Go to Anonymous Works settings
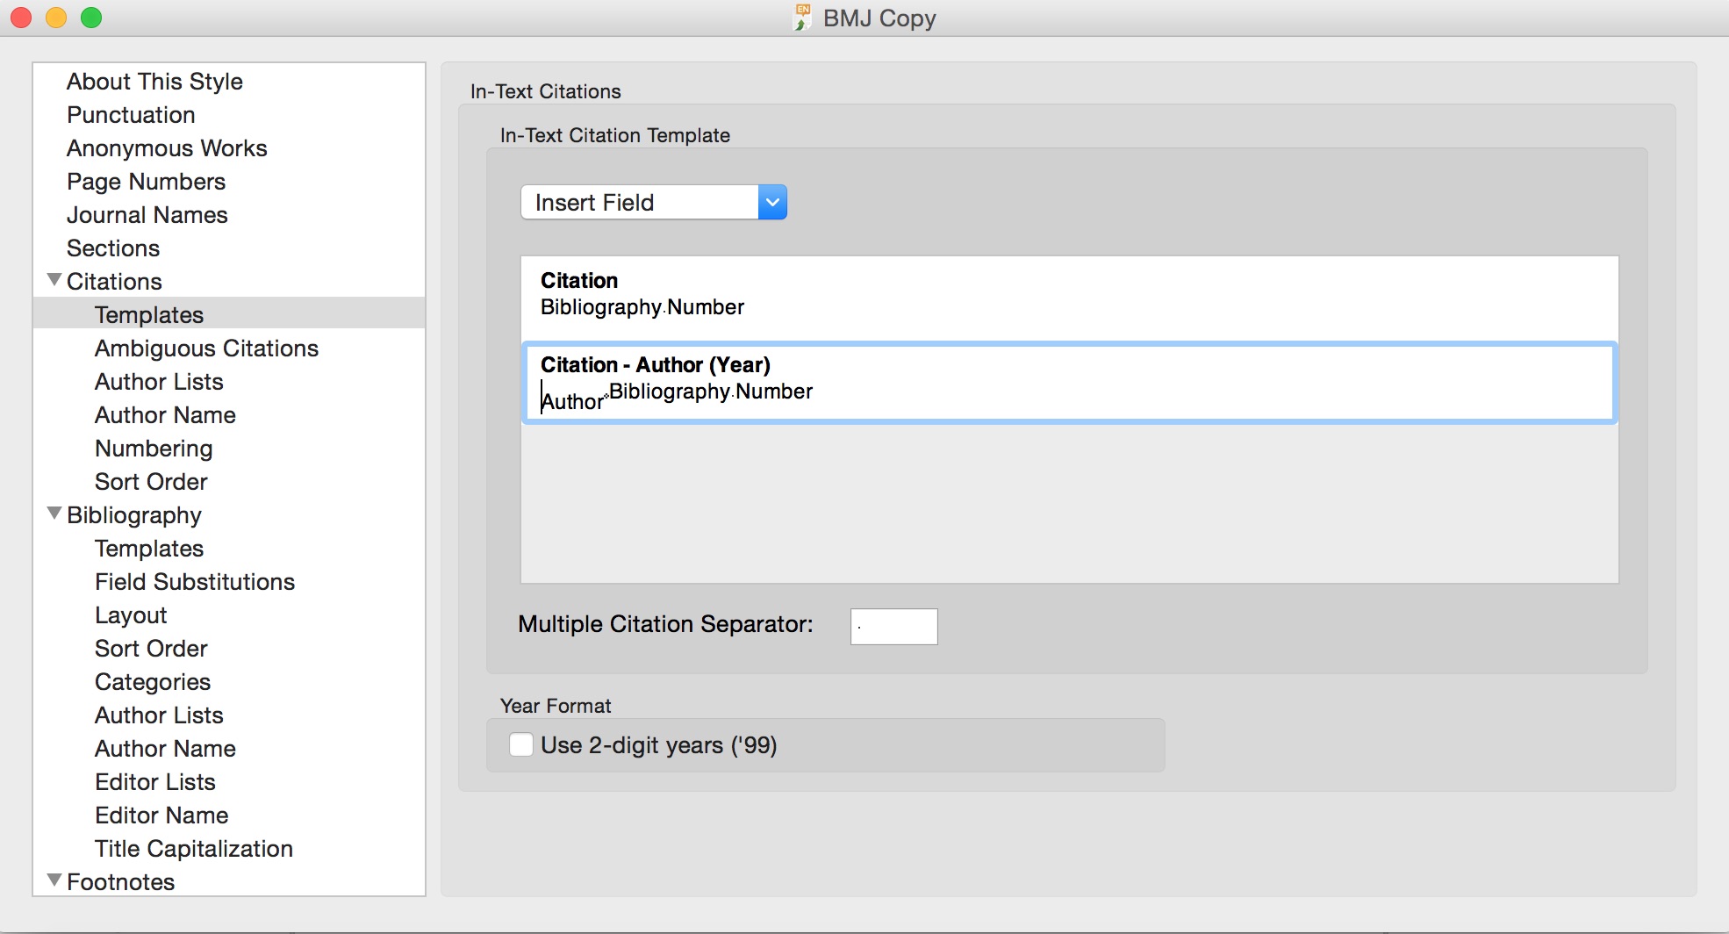Screen dimensions: 1729x934 167,148
